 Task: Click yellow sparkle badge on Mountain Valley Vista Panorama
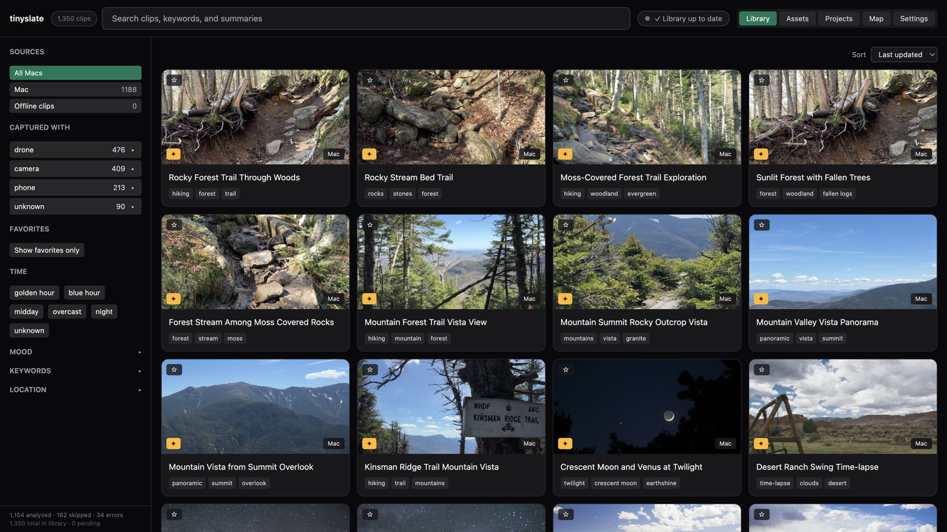[x=761, y=299]
